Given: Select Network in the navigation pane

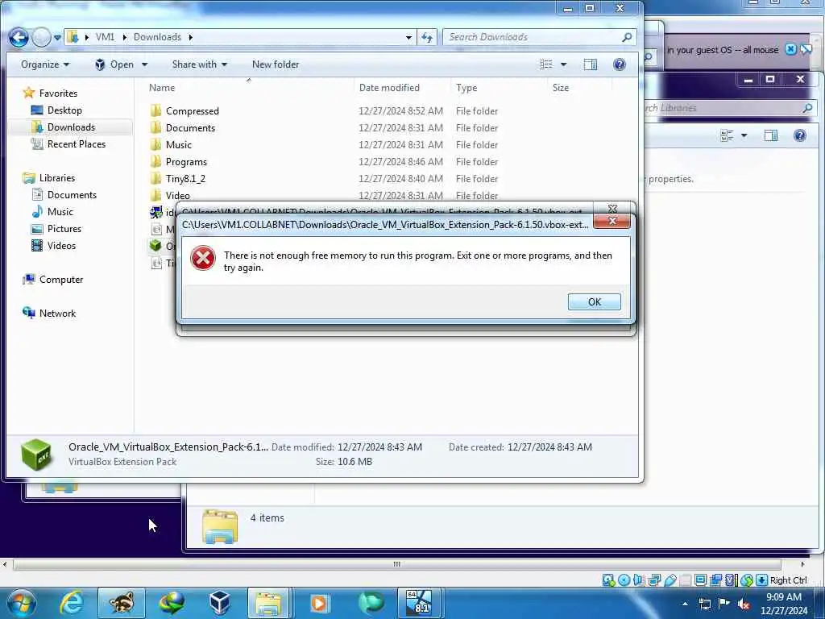Looking at the screenshot, I should pyautogui.click(x=57, y=314).
